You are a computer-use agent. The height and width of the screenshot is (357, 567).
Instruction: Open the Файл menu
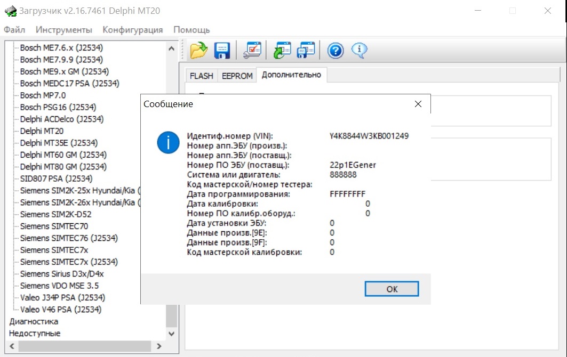point(14,30)
